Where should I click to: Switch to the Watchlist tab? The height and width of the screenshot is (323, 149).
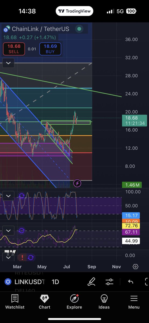click(x=15, y=302)
